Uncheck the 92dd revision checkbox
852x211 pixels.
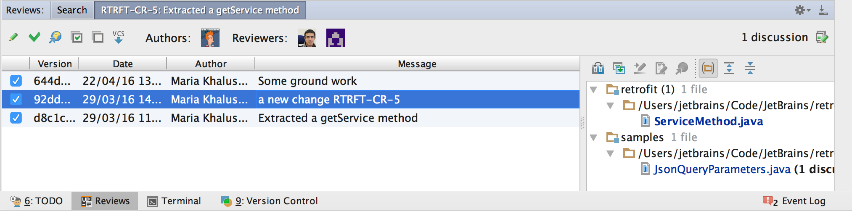[x=16, y=99]
